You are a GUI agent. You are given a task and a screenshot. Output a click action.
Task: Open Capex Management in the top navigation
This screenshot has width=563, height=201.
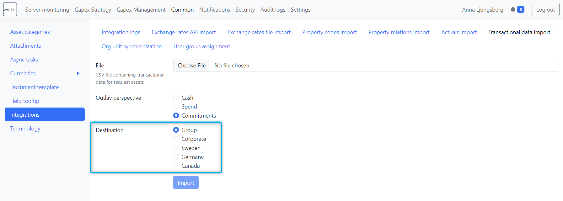coord(141,10)
